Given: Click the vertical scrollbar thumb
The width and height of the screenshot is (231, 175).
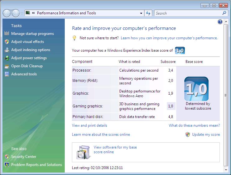Looking at the screenshot, I should tap(226, 95).
